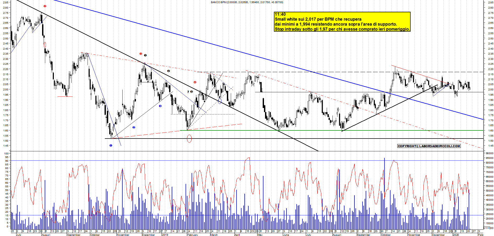494x236 pixels.
Task: Select blue wave marker 3 on chart
Action: (160, 106)
